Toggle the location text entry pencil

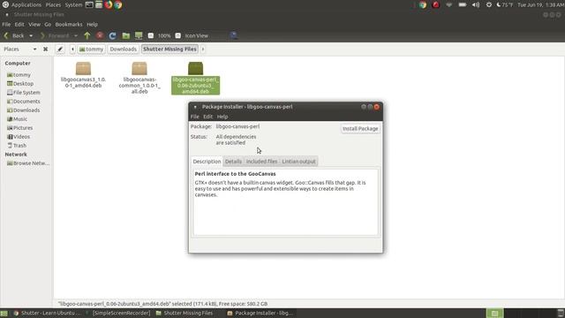coord(60,49)
